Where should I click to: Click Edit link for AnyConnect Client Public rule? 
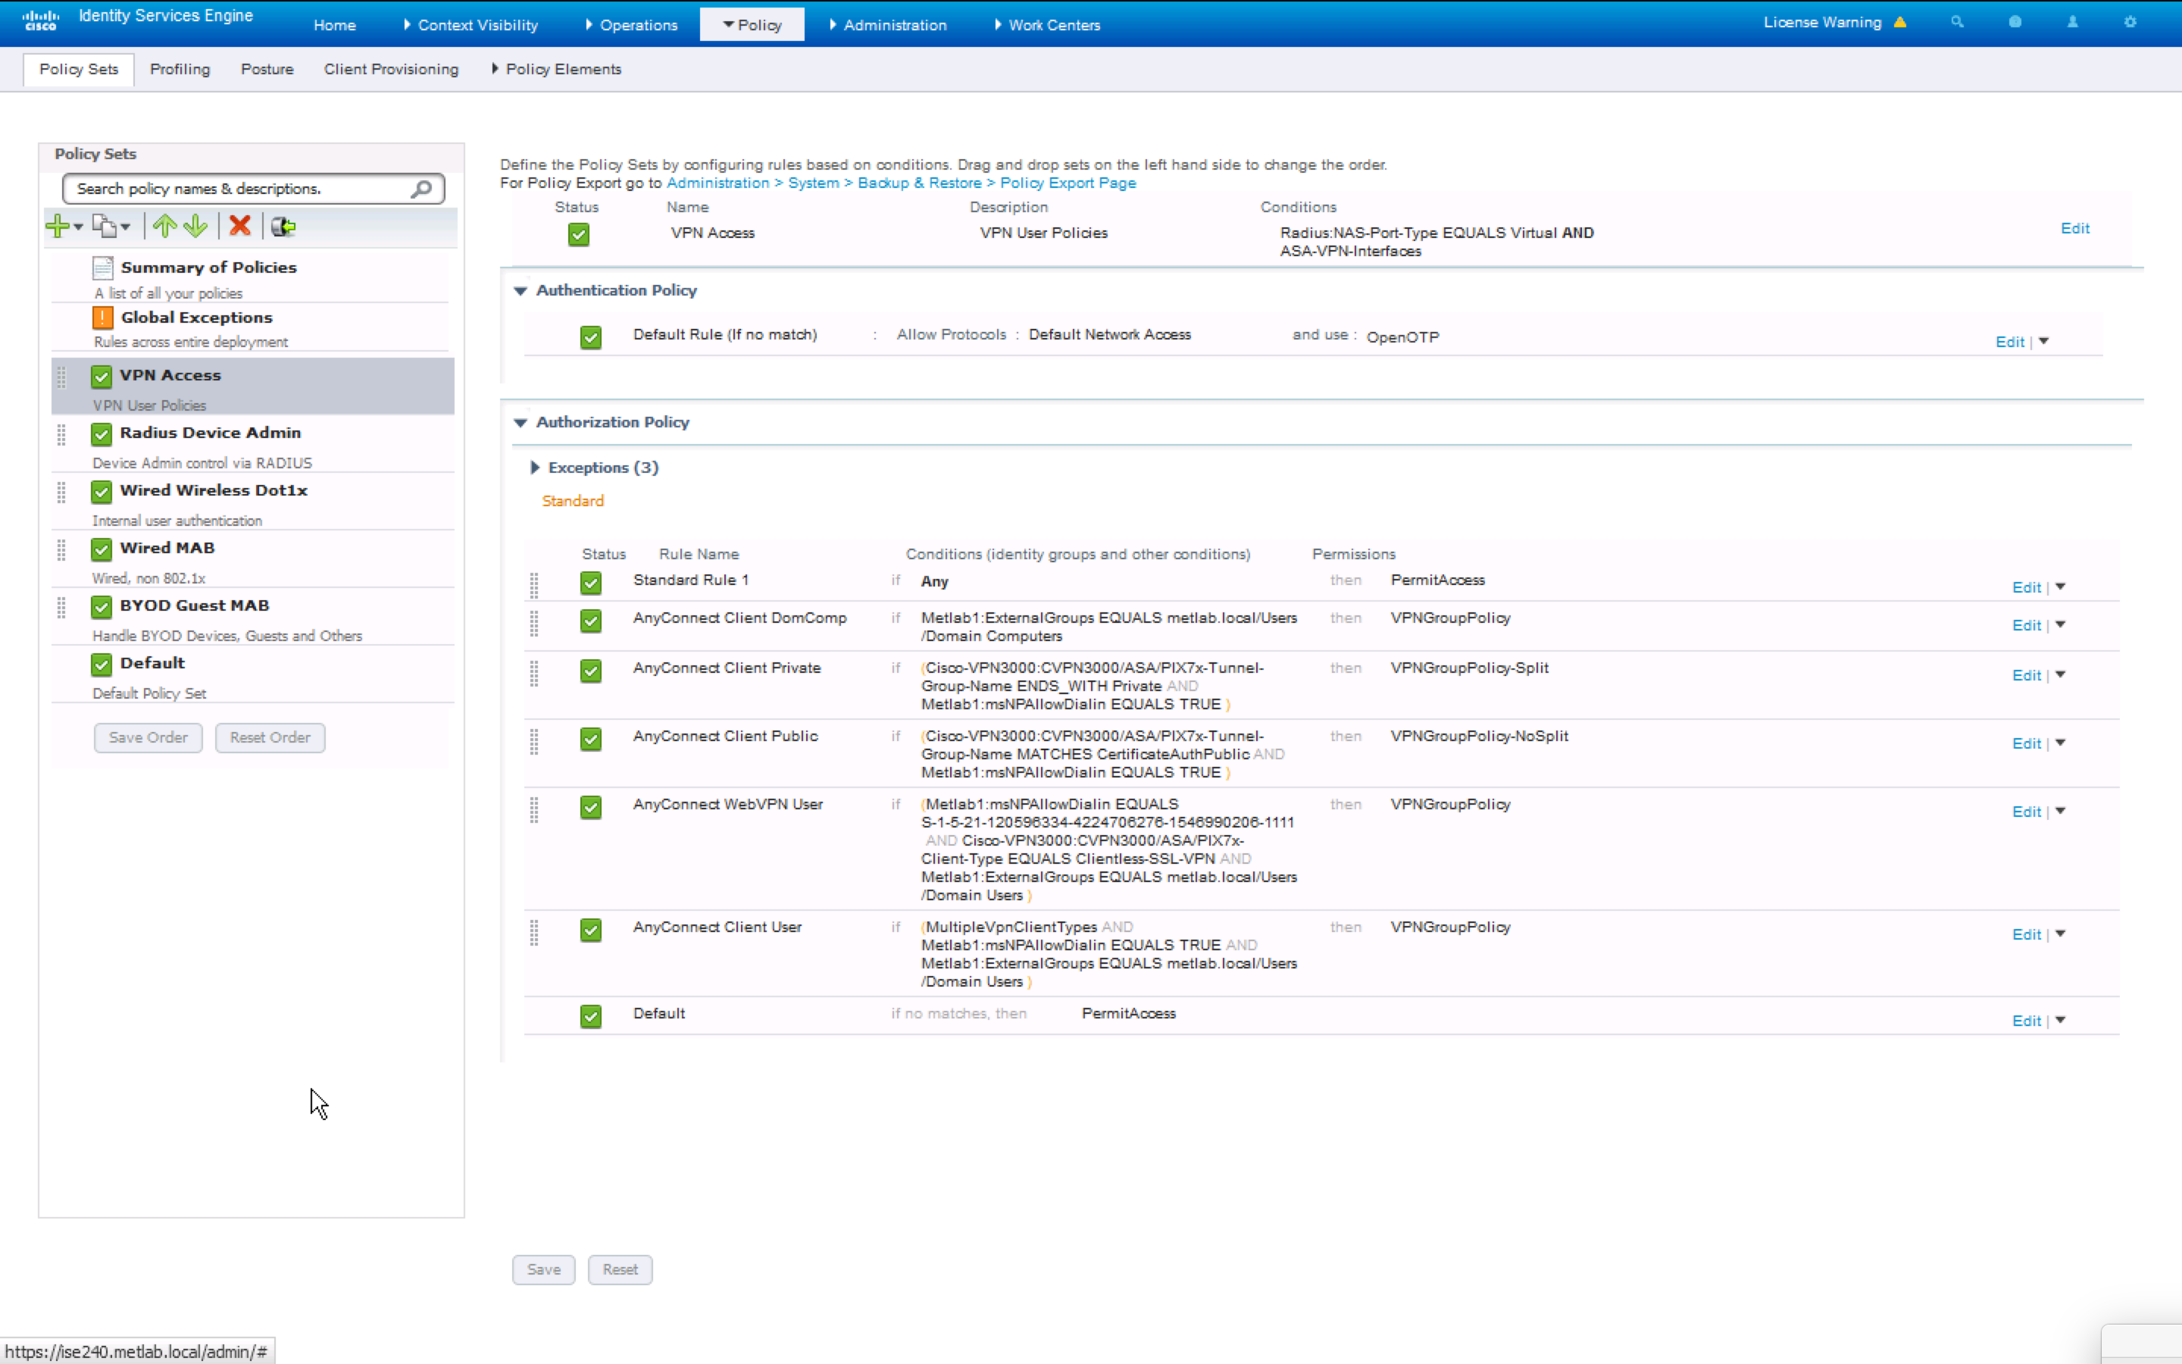click(x=2026, y=743)
